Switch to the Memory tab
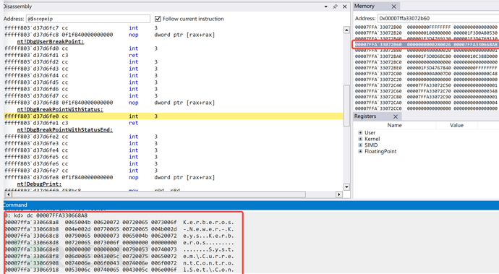This screenshot has width=499, height=274. [364, 7]
